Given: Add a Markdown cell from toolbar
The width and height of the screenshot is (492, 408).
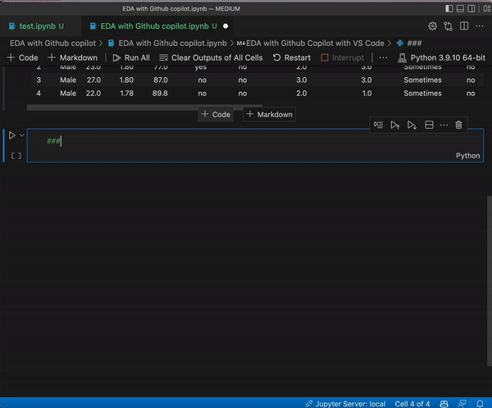Looking at the screenshot, I should (73, 57).
